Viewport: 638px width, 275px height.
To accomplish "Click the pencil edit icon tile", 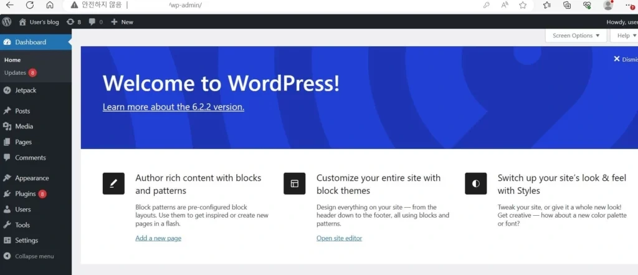I will pos(113,184).
